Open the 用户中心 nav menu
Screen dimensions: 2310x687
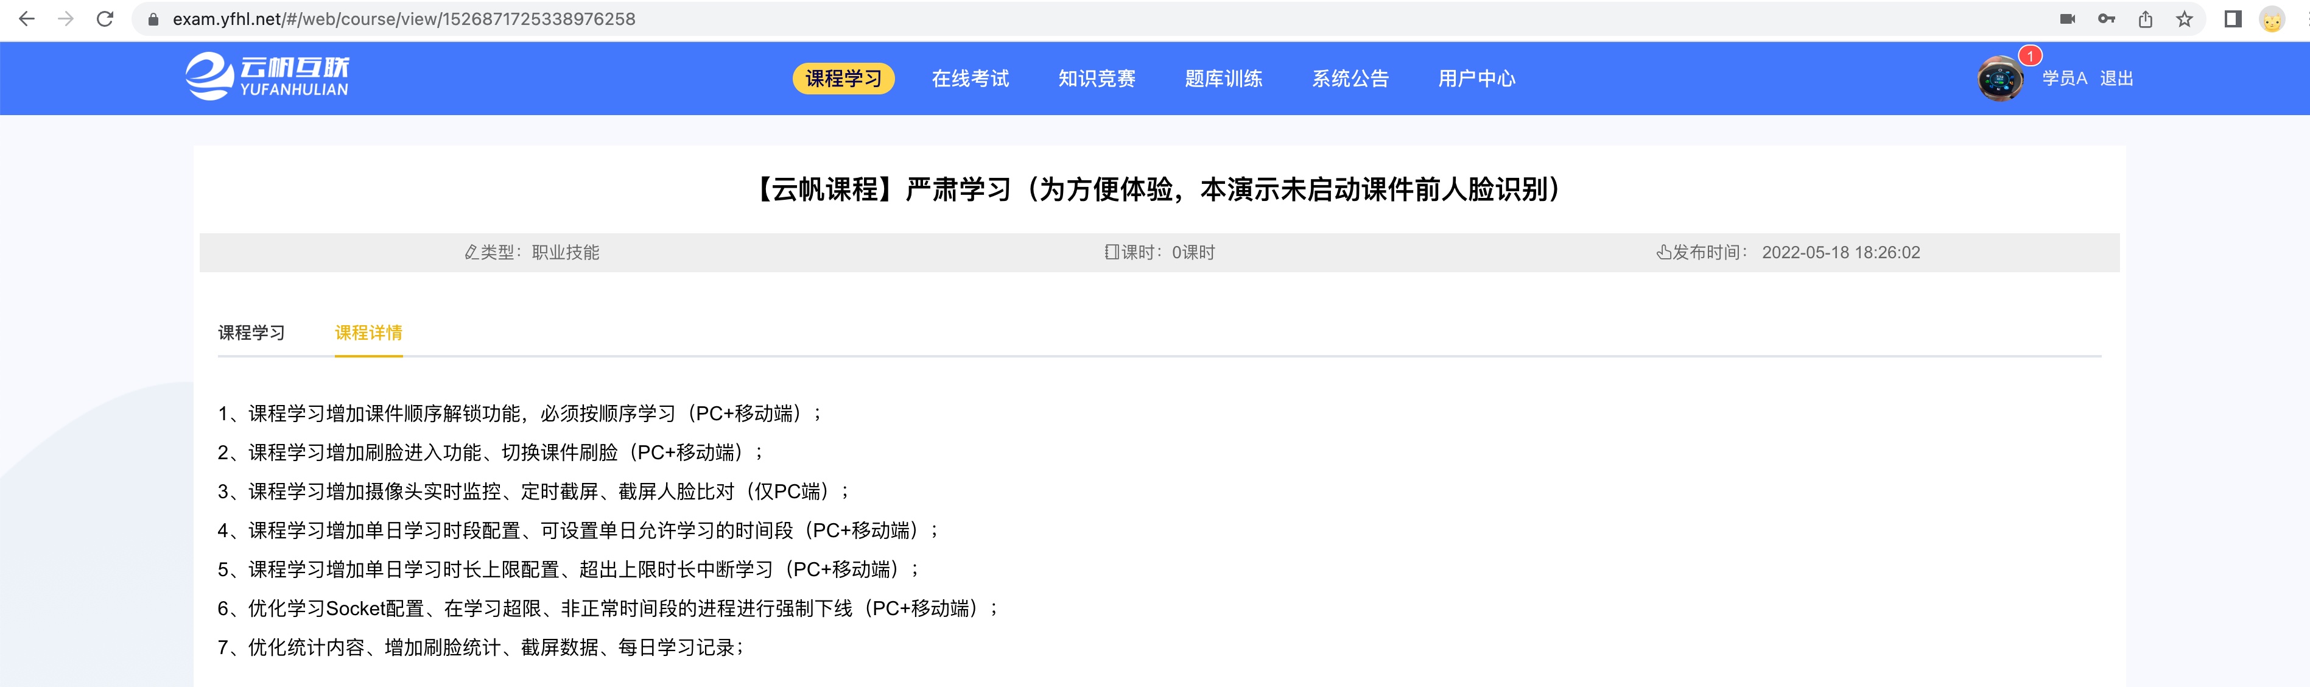point(1477,79)
